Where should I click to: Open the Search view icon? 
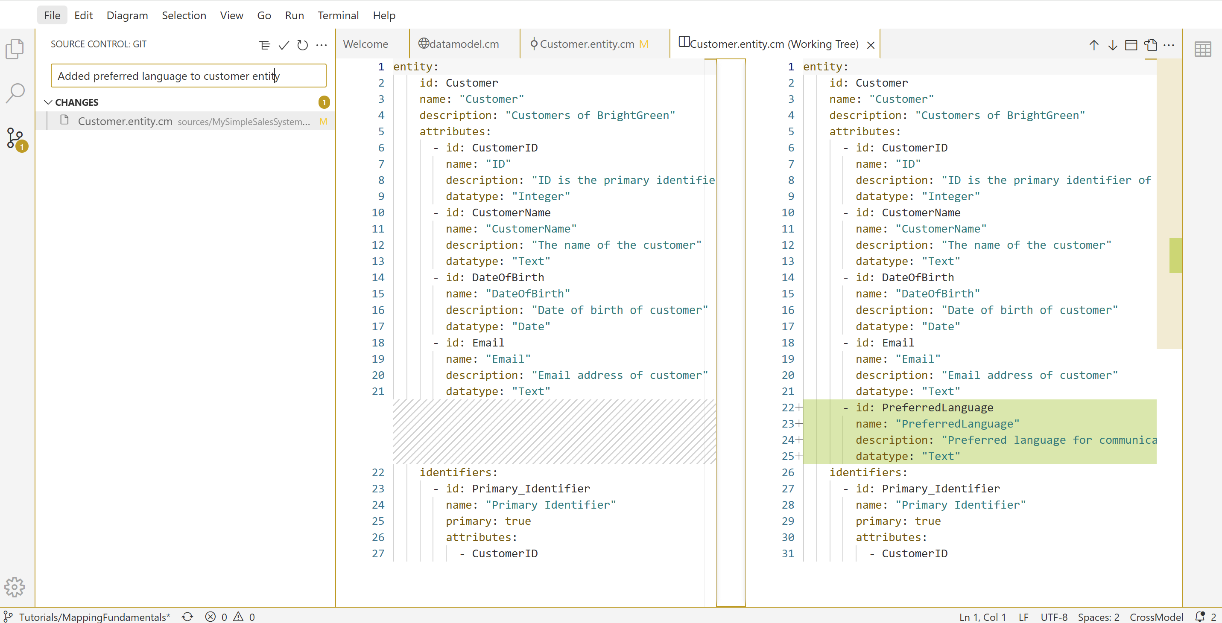pos(15,93)
